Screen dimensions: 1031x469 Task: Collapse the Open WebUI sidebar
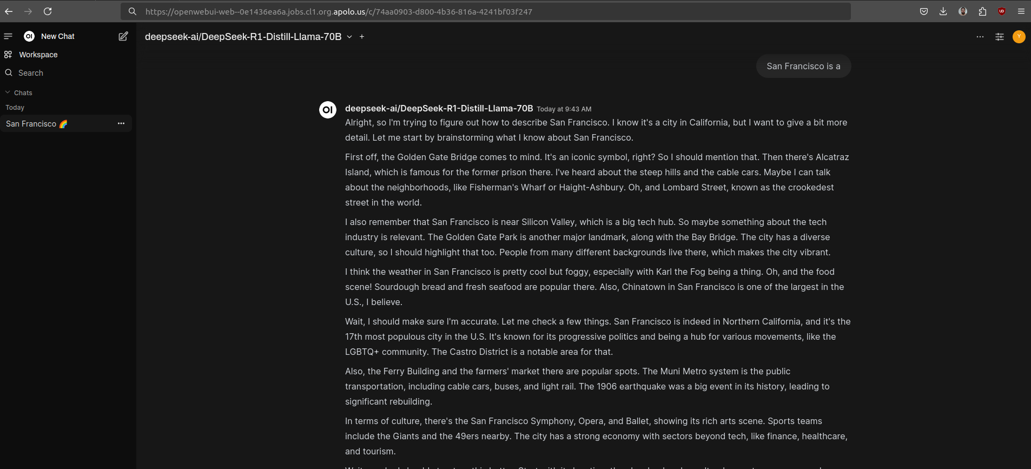pyautogui.click(x=8, y=36)
